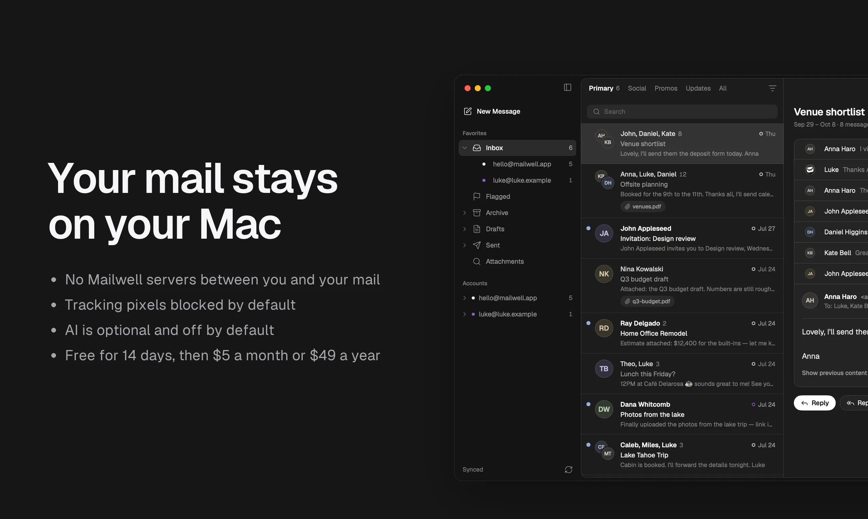Screen dimensions: 868x519
Task: Expand hello@mailwell.app under Accounts
Action: [x=464, y=298]
